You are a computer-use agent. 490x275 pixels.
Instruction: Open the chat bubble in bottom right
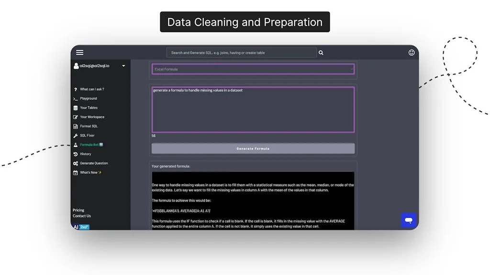[x=408, y=220]
